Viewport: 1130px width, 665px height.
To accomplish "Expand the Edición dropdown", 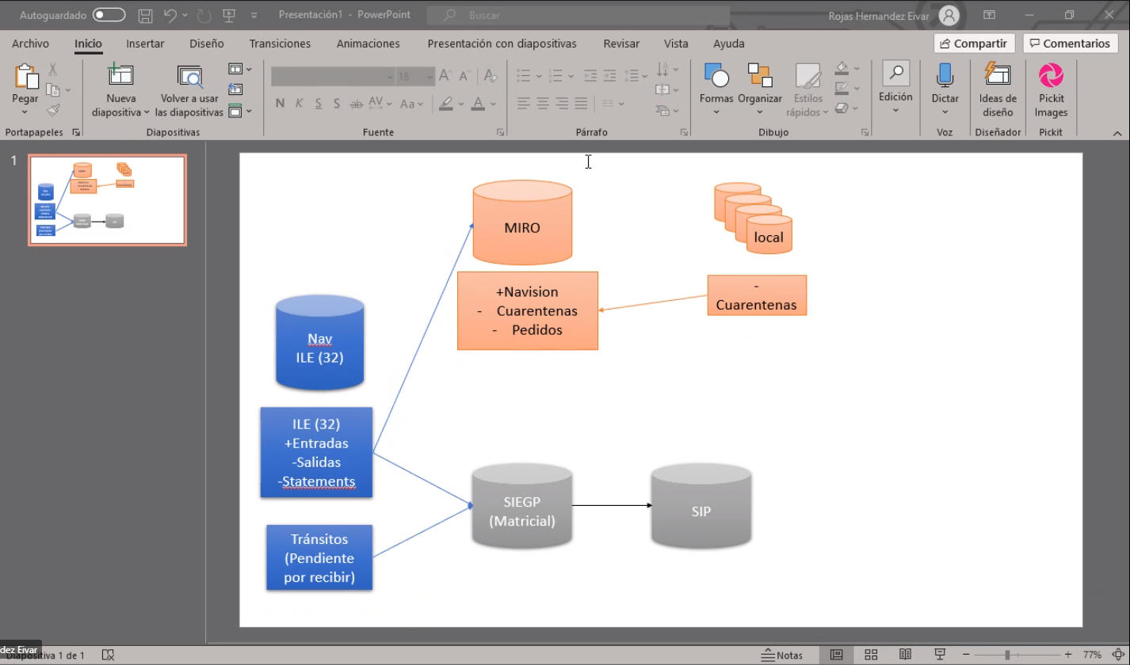I will pos(895,87).
